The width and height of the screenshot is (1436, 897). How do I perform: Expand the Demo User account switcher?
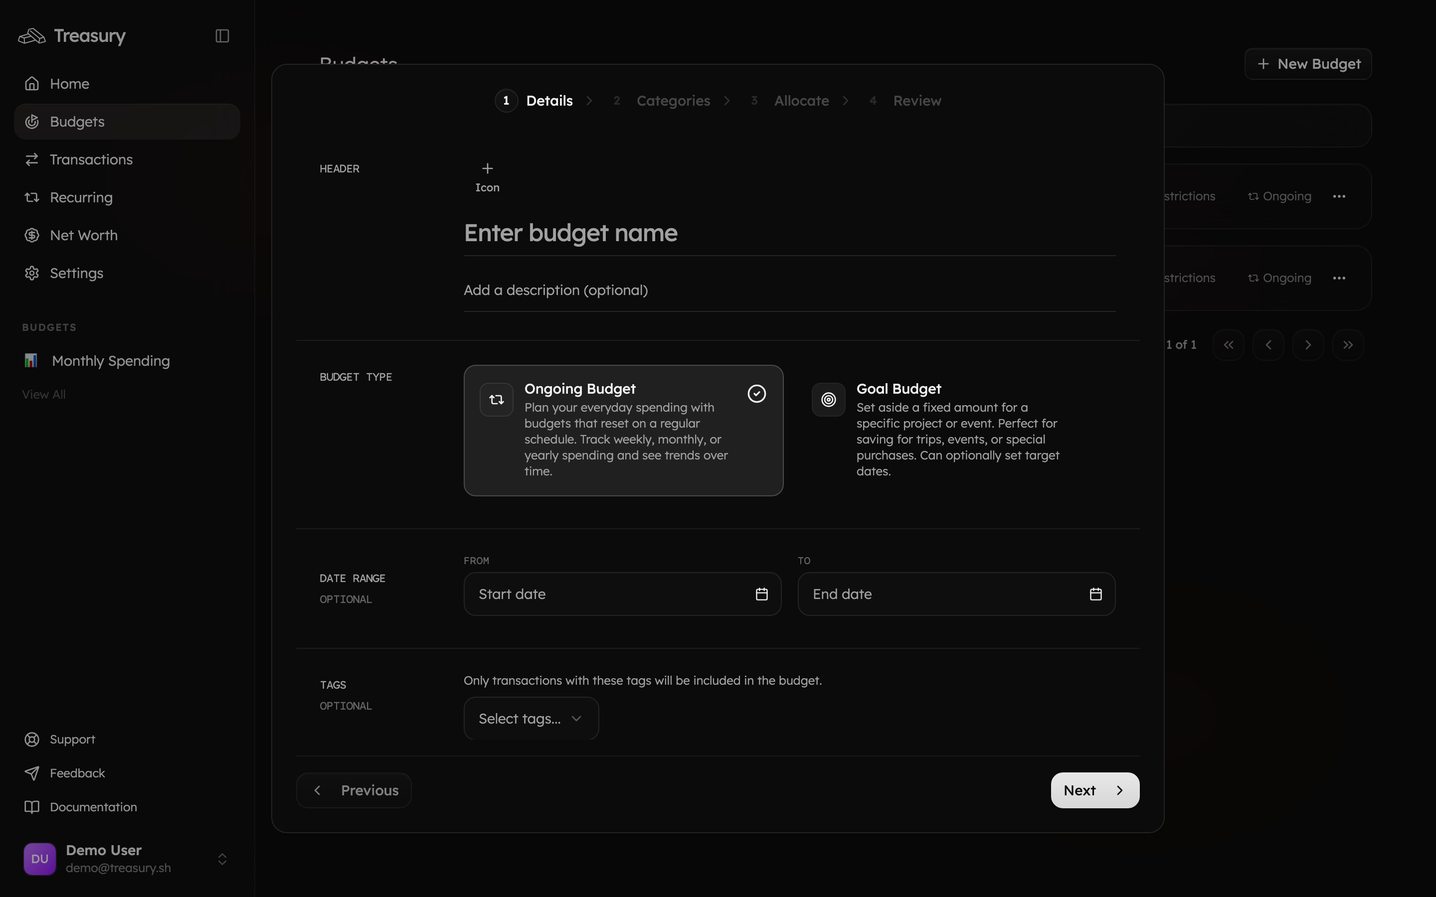(x=222, y=859)
